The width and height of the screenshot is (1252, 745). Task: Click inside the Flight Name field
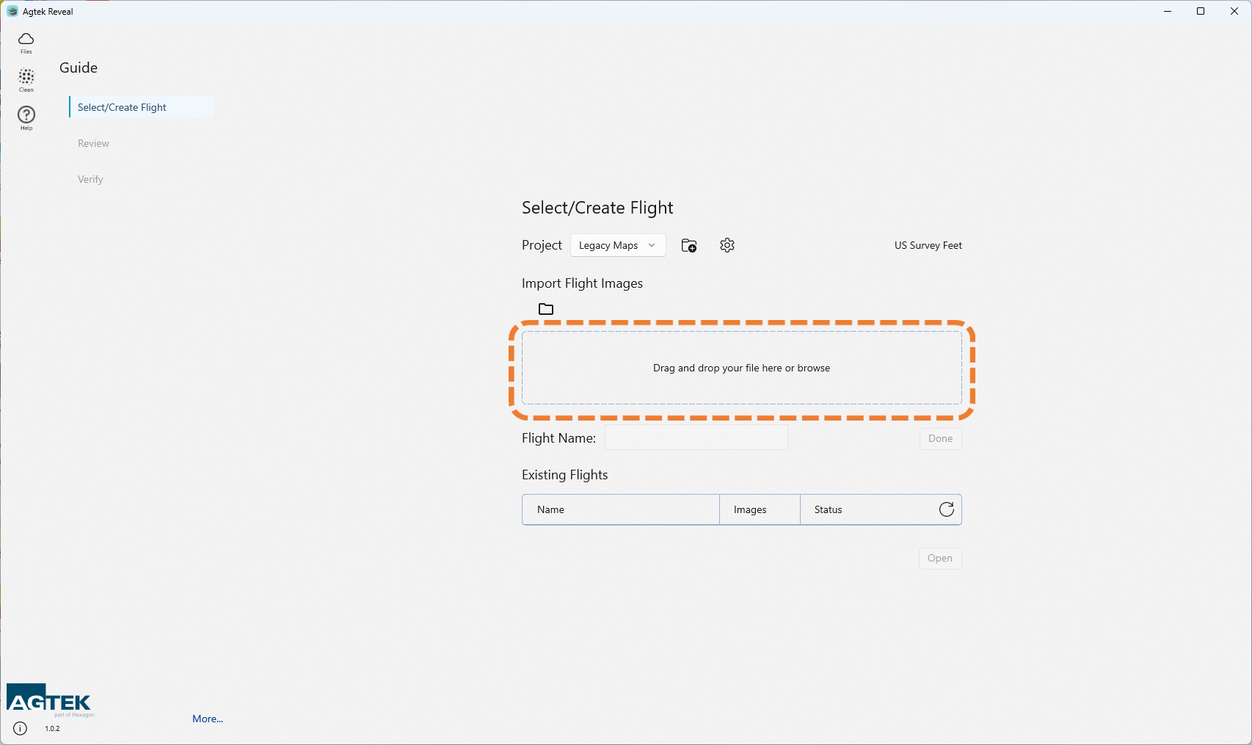point(696,437)
